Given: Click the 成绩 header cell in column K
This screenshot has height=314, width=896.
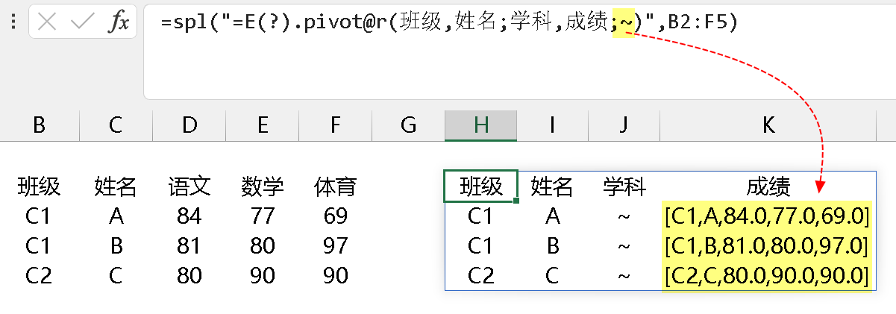Looking at the screenshot, I should (x=768, y=186).
